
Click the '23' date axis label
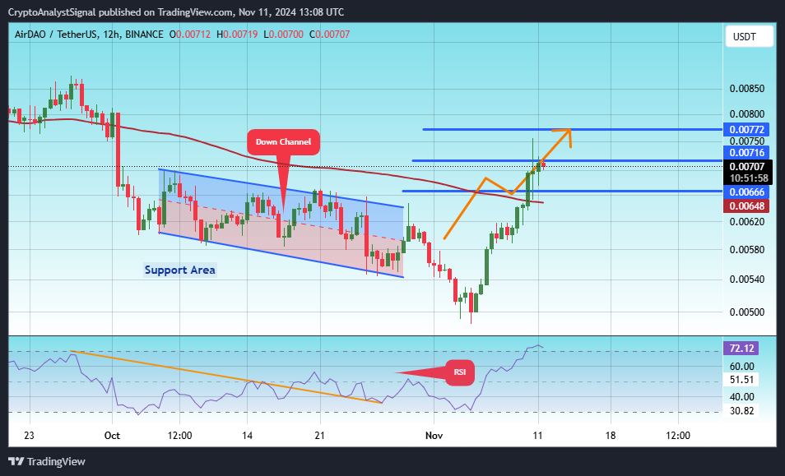coord(29,436)
